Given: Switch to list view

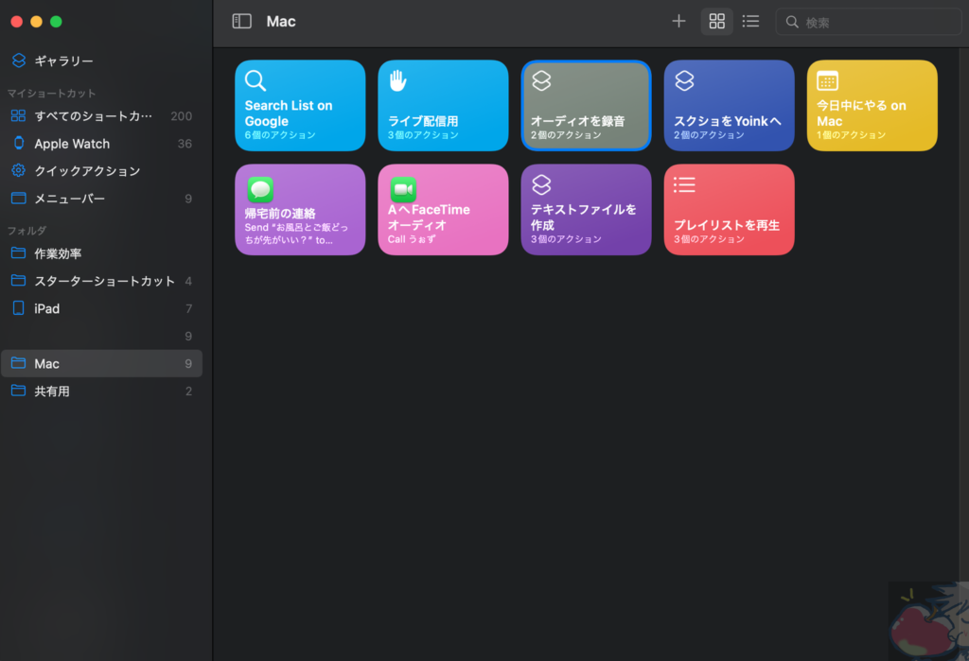Looking at the screenshot, I should [750, 21].
